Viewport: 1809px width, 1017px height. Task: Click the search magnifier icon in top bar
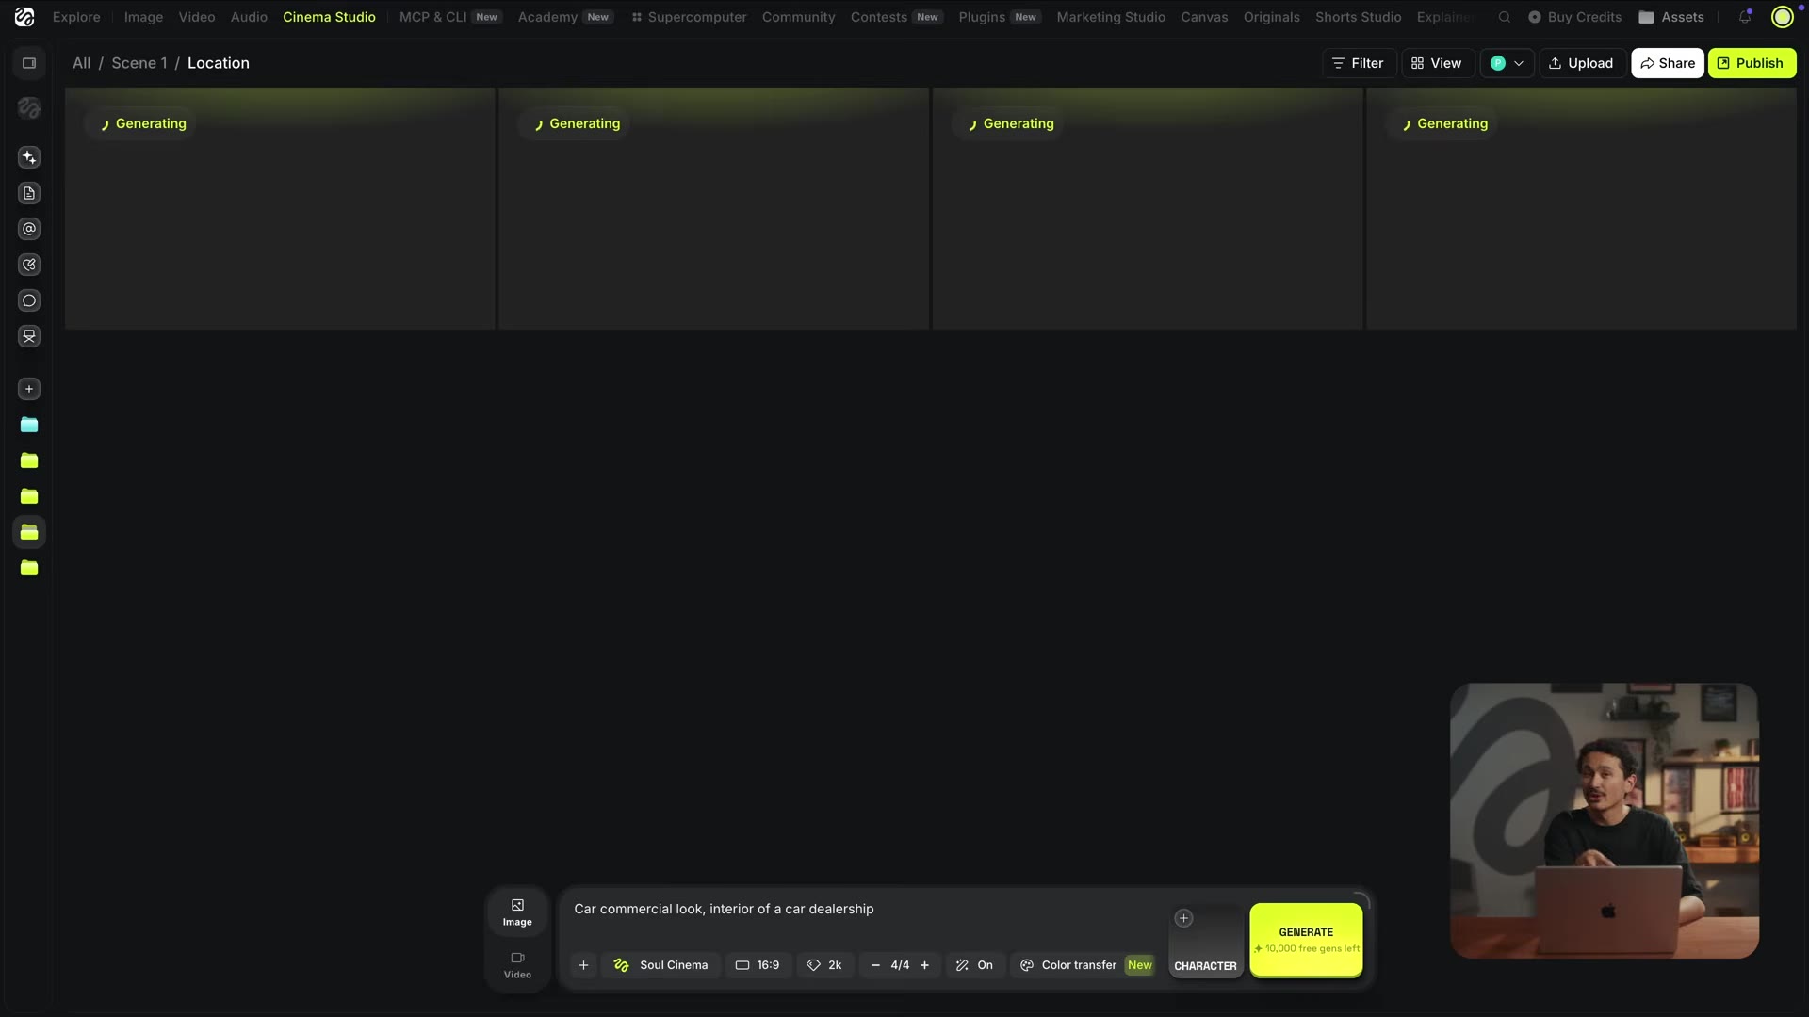click(1505, 17)
